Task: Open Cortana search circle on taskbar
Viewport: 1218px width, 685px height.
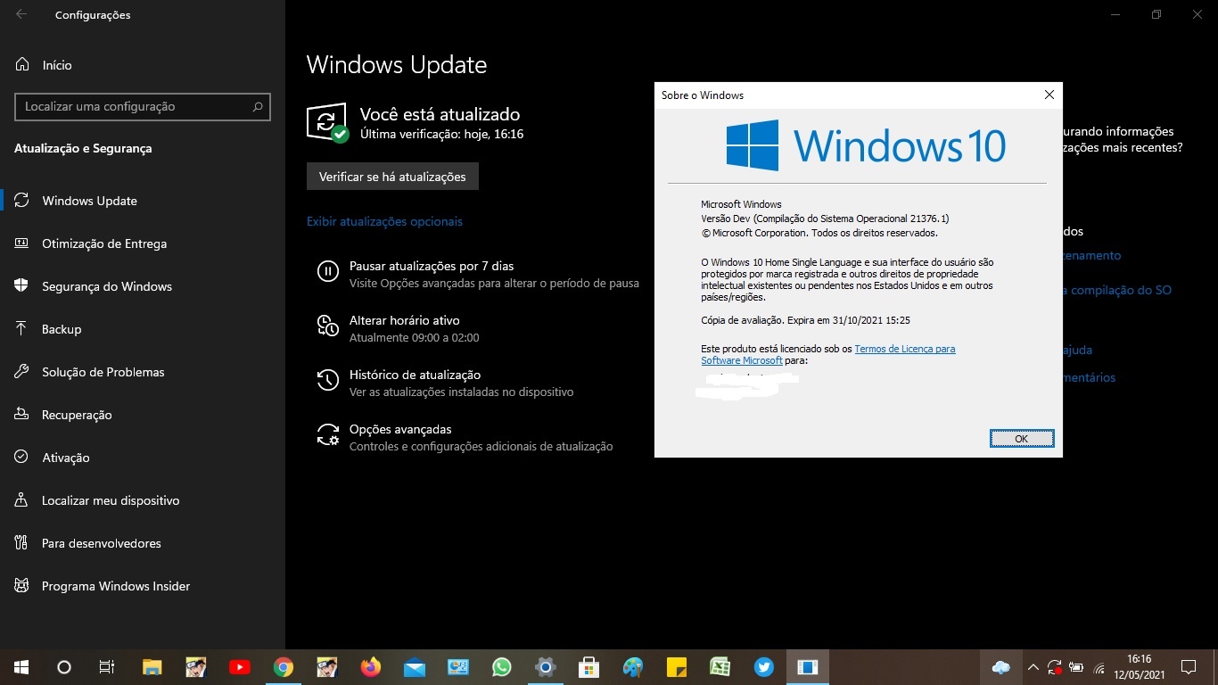Action: 63,667
